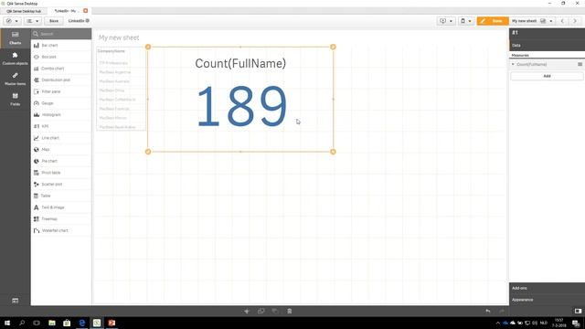The image size is (585, 329).
Task: Click the delete trash icon in bottom toolbar
Action: point(290,311)
